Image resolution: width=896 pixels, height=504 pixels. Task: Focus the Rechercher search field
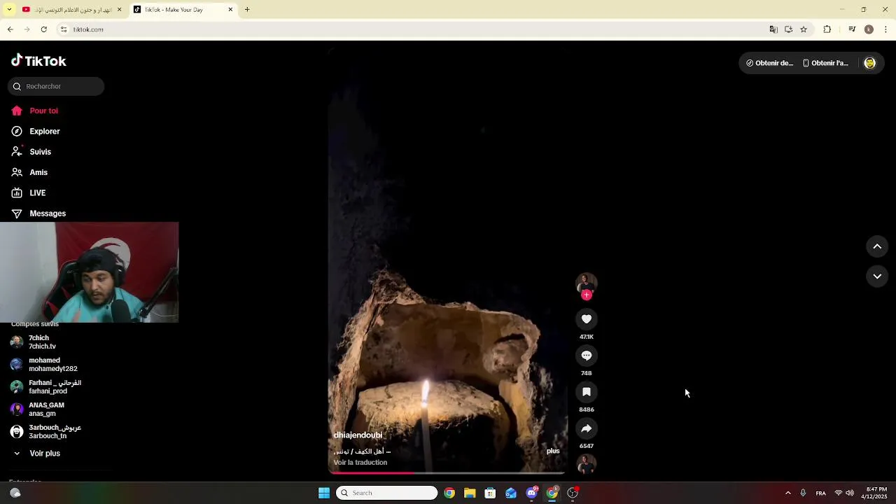[56, 86]
